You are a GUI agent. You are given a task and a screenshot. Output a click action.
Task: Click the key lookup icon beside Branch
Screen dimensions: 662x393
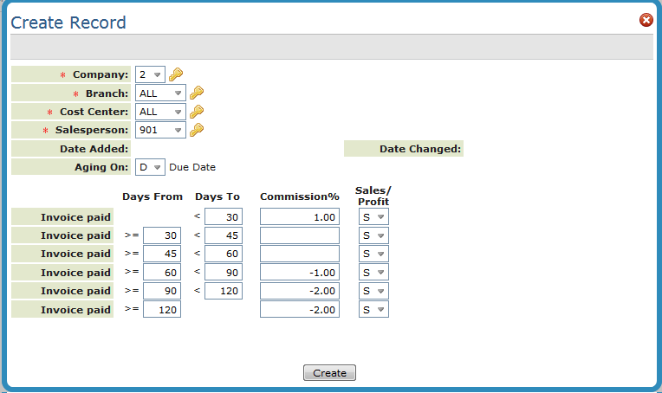click(x=197, y=93)
